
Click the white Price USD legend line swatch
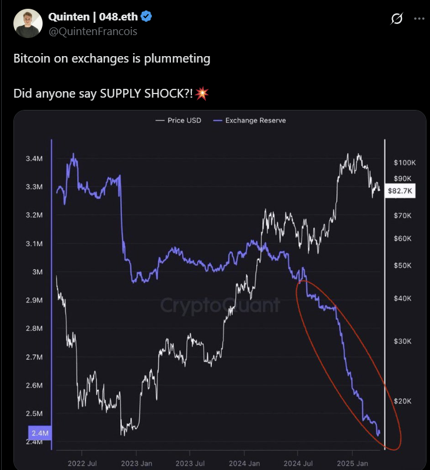pos(159,120)
